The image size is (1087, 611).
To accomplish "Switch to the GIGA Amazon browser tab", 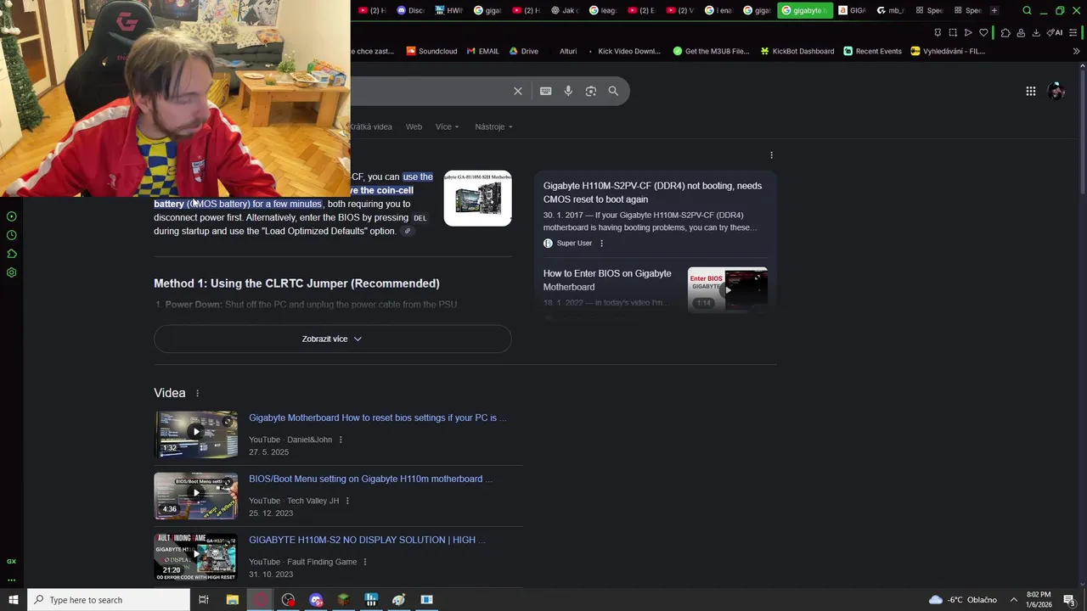I will pyautogui.click(x=852, y=10).
